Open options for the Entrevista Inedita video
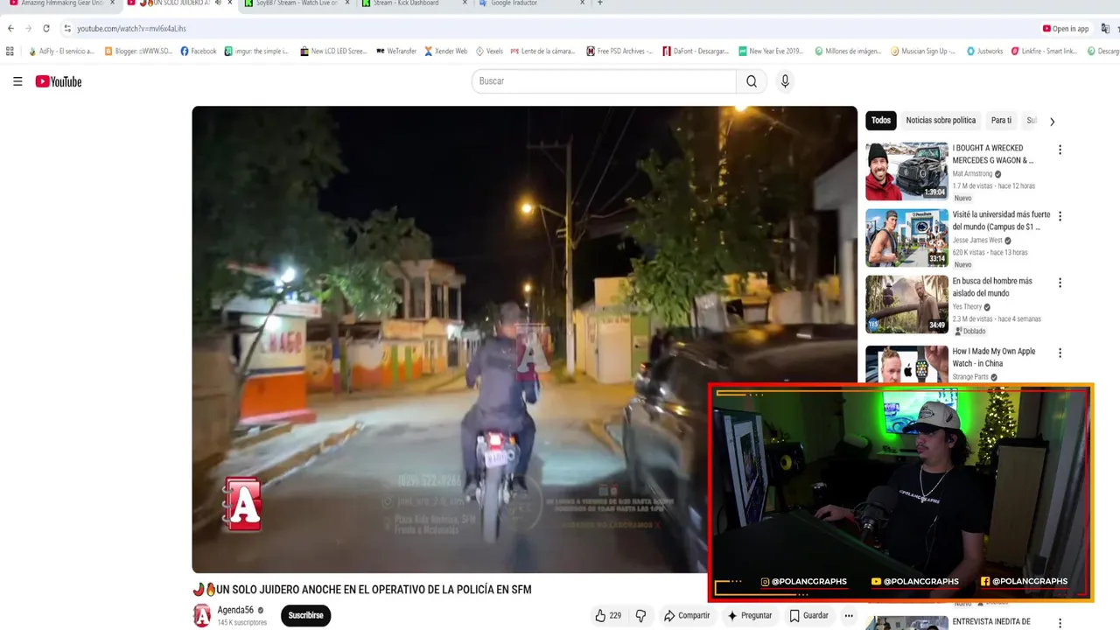 [1060, 623]
